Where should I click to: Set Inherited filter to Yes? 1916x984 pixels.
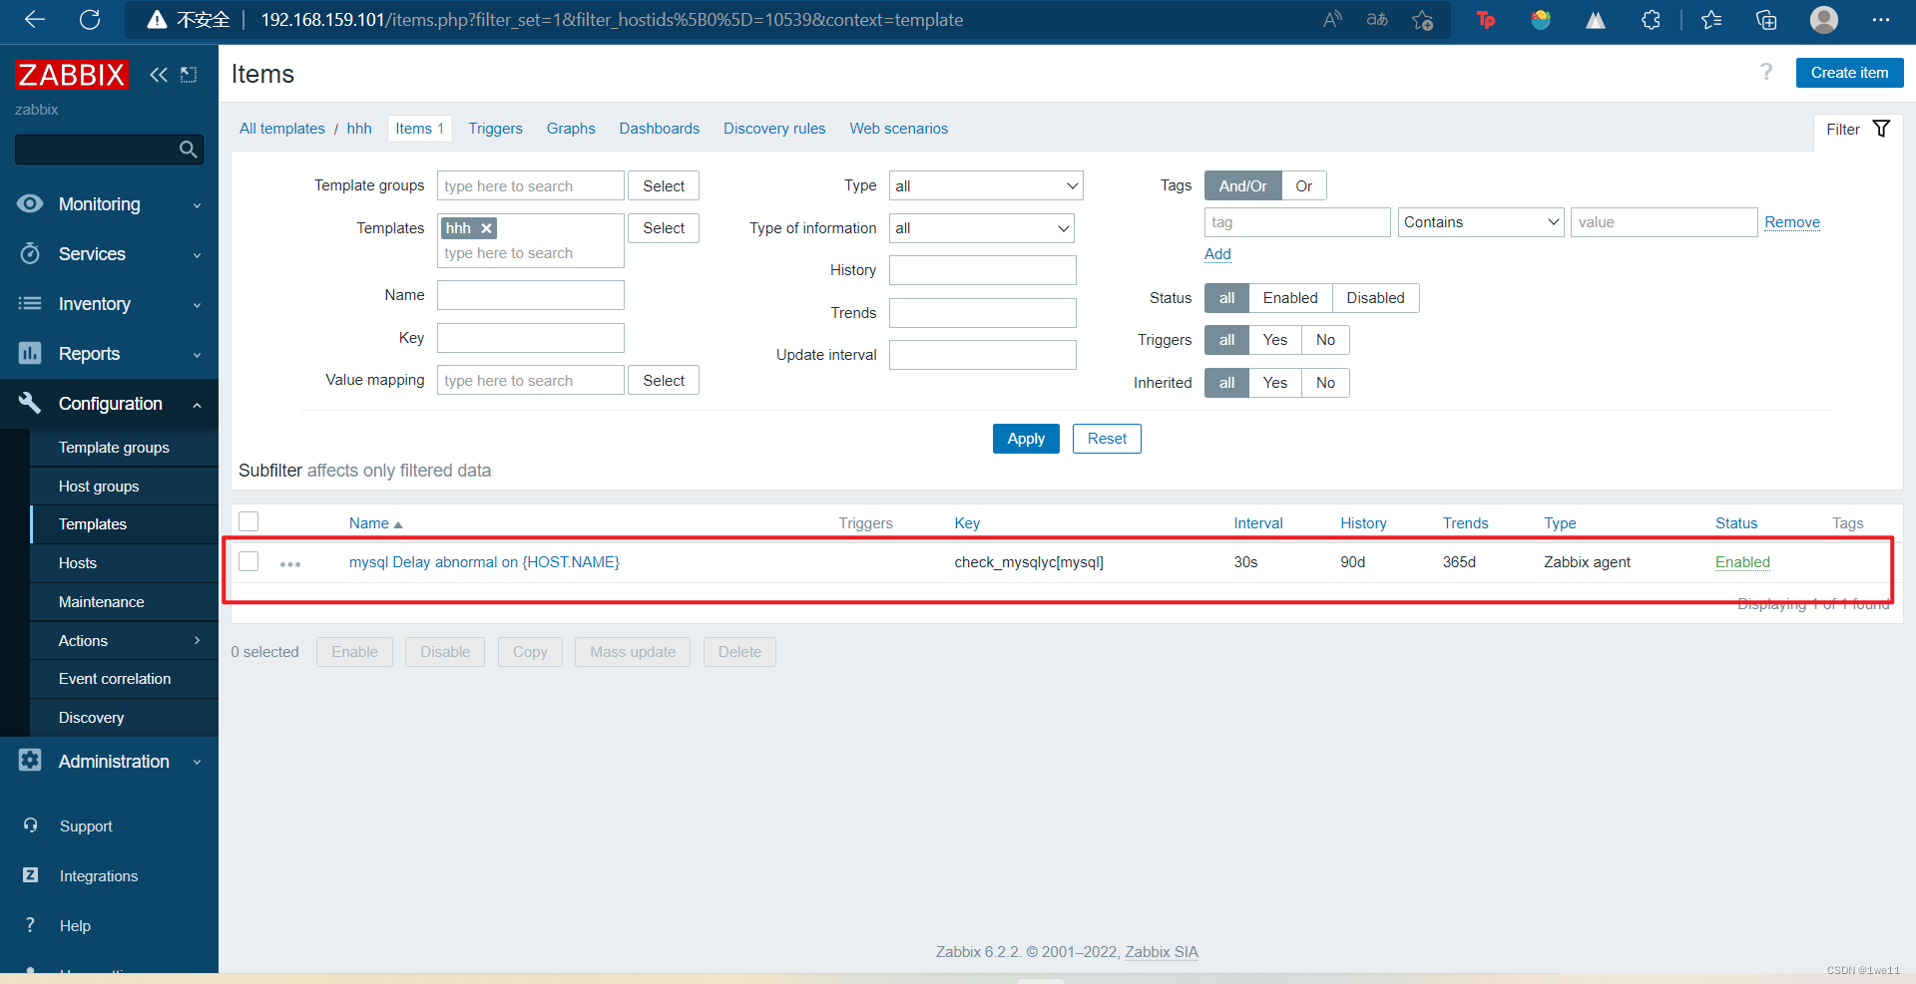(x=1274, y=383)
